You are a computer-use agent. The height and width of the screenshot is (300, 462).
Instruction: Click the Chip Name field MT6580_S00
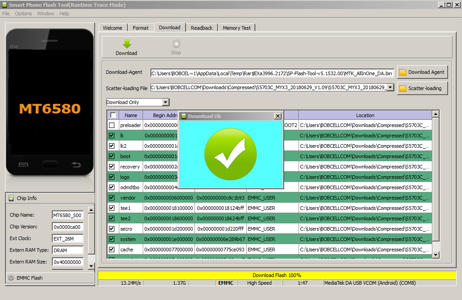click(x=68, y=215)
